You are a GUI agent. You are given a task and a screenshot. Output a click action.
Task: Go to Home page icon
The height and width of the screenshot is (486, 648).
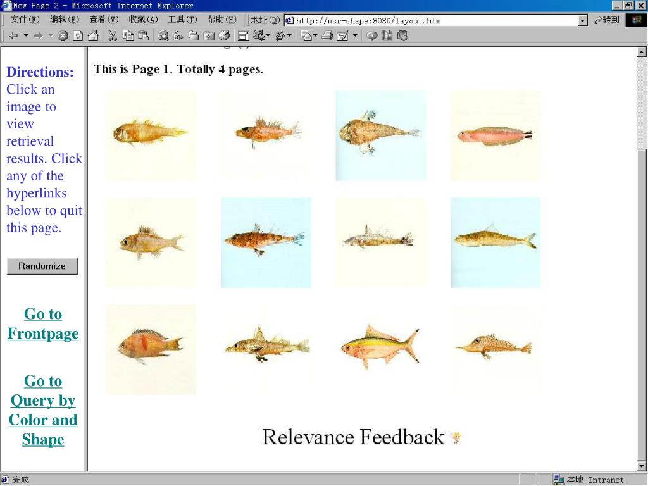click(x=92, y=36)
